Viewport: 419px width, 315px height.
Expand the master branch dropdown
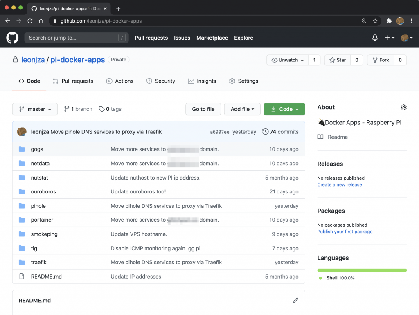pos(35,109)
